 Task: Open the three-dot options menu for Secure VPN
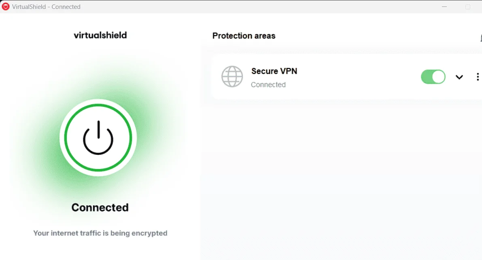(x=478, y=77)
